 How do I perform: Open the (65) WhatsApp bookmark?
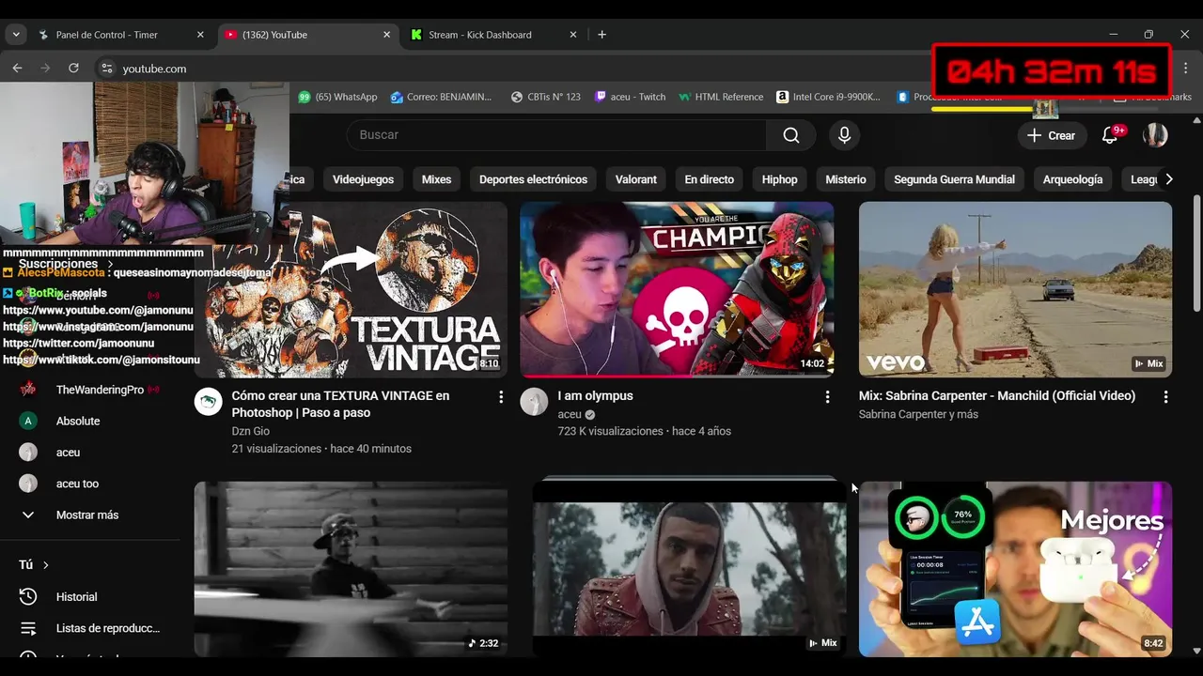337,97
